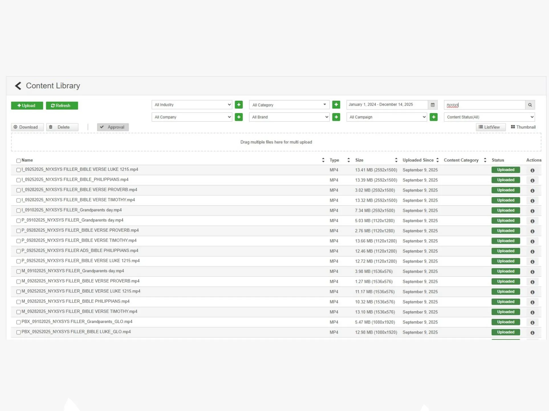549x411 pixels.
Task: Check the select-all checkbox in the Name header
Action: 18,160
